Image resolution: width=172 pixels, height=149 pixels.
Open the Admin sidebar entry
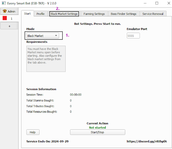9,11
